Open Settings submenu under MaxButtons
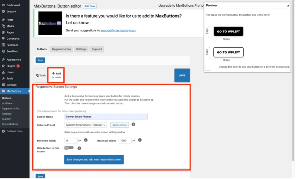296x179 pixels. 7,114
